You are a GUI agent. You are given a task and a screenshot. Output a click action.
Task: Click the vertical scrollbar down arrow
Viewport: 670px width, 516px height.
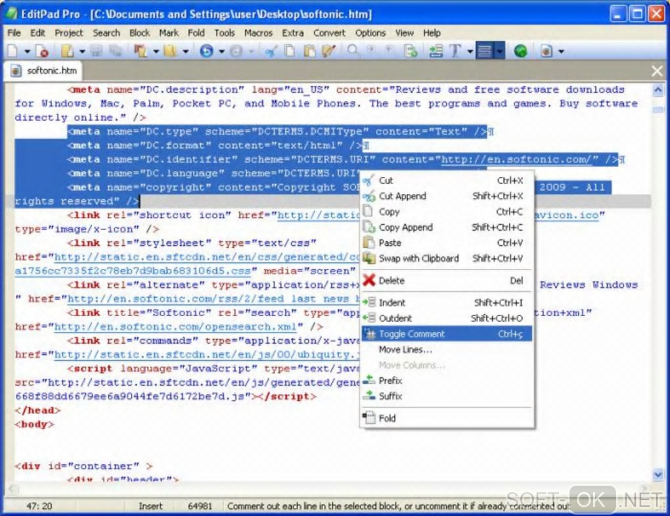658,474
